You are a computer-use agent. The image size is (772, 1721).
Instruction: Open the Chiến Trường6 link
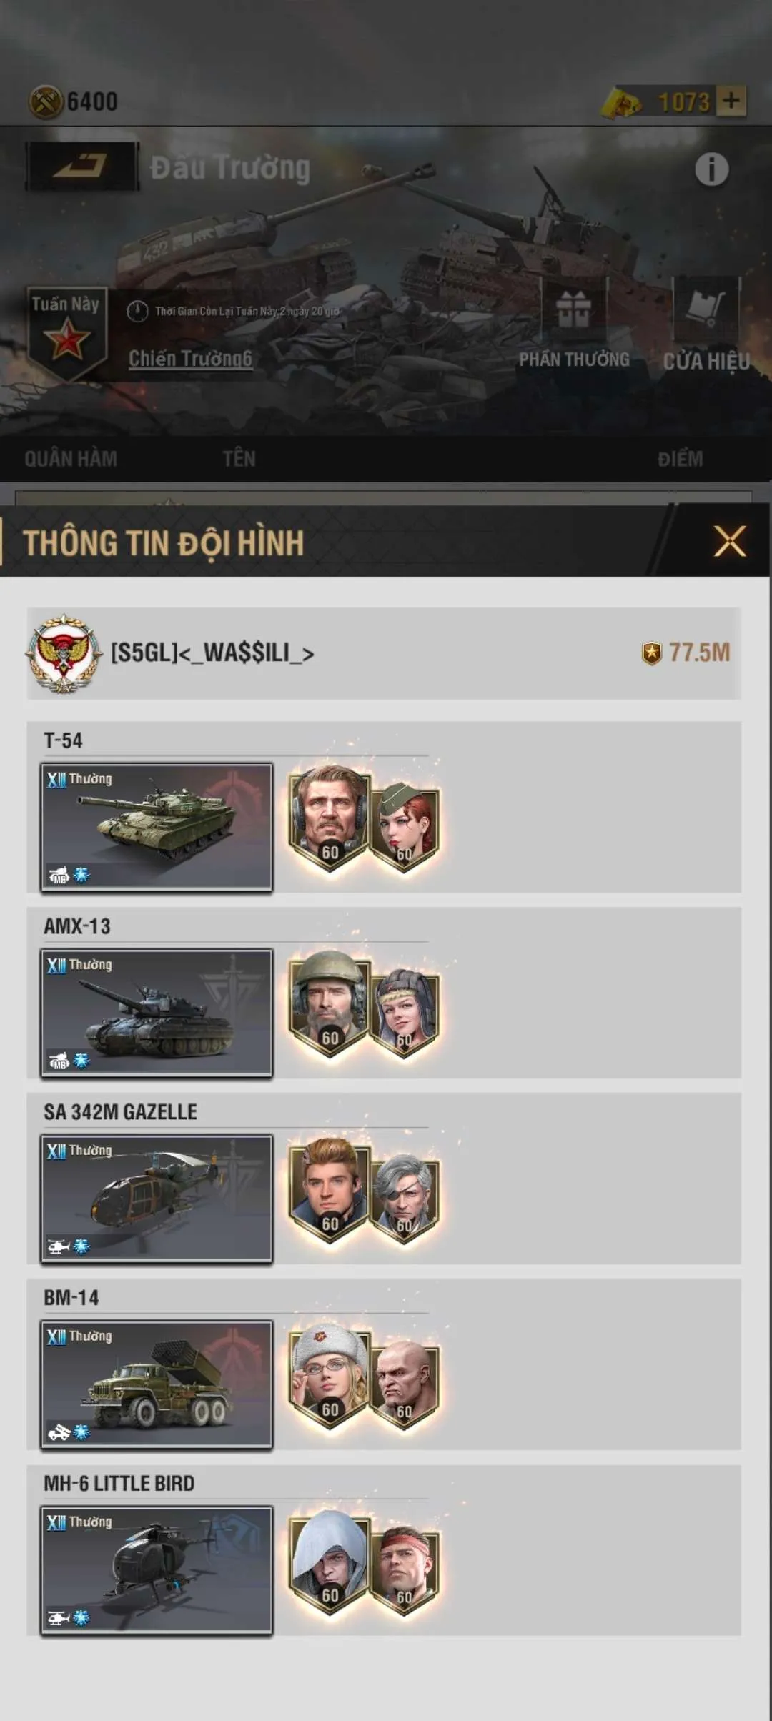pyautogui.click(x=190, y=358)
